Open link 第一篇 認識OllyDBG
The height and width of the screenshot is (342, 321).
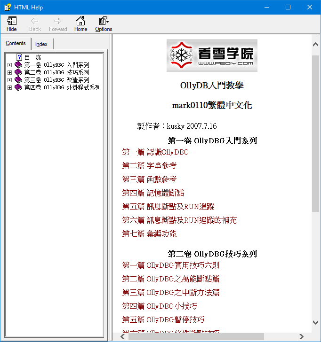click(155, 152)
